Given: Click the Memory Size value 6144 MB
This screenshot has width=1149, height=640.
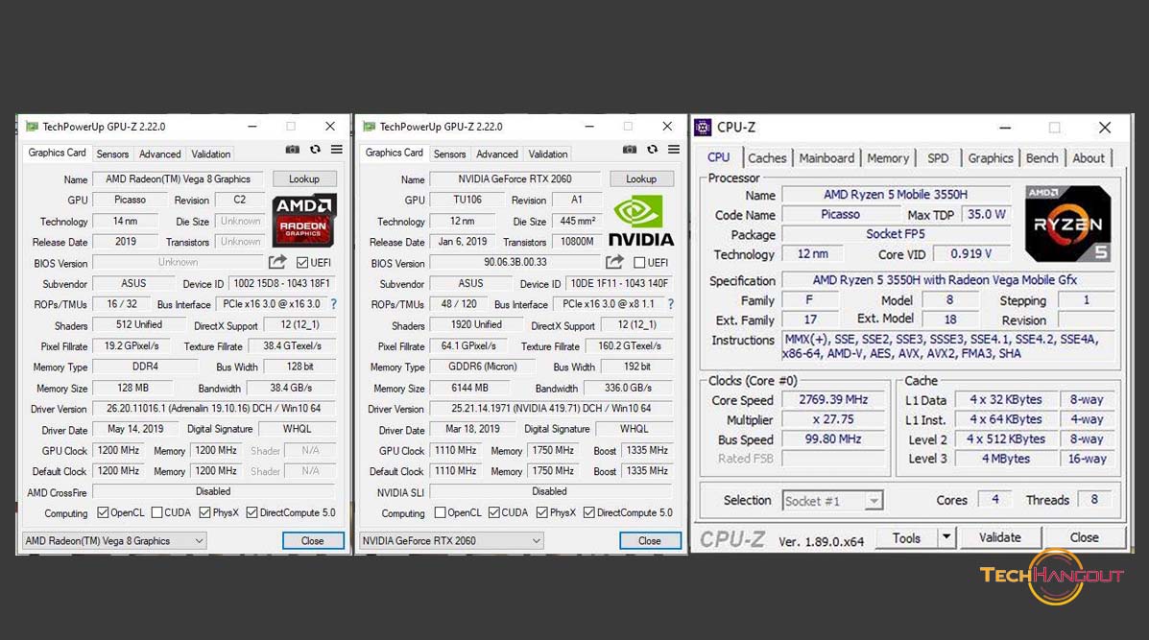Looking at the screenshot, I should (x=469, y=388).
